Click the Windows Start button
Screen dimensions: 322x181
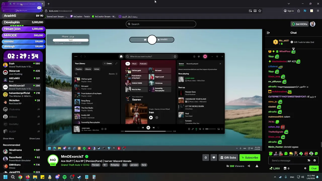point(5,177)
